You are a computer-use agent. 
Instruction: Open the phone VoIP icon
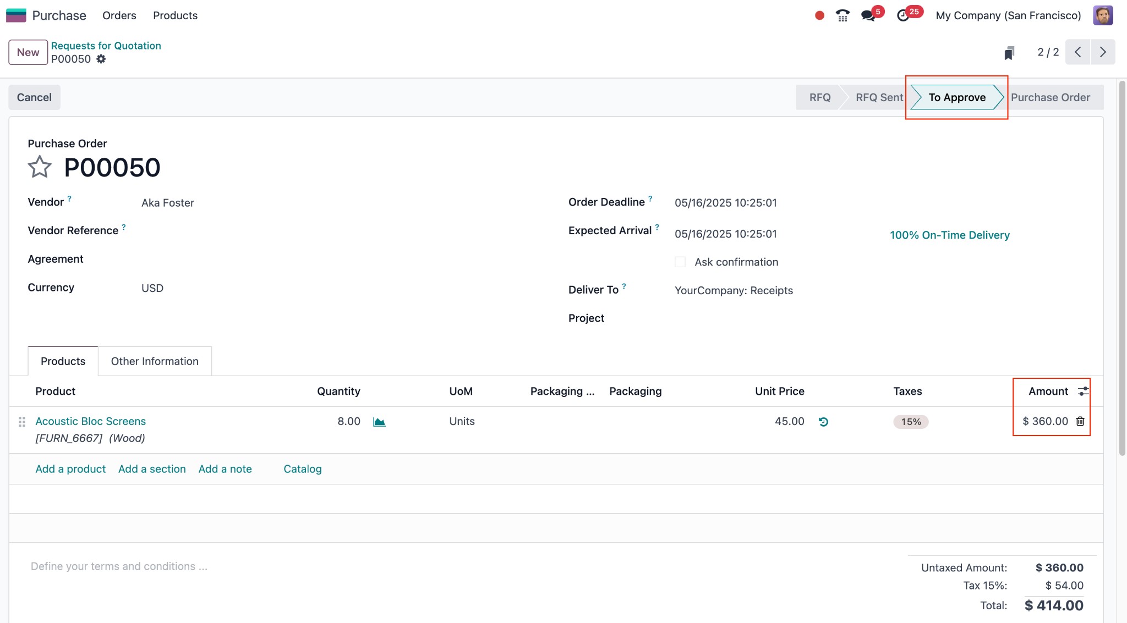(x=842, y=15)
